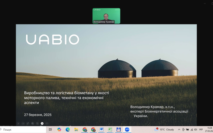The image size is (213, 133).
Task: Switch to Zoom app in the taskbar
Action: 127,130
